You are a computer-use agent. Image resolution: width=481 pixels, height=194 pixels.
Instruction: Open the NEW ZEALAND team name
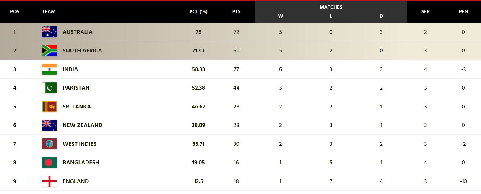(83, 125)
